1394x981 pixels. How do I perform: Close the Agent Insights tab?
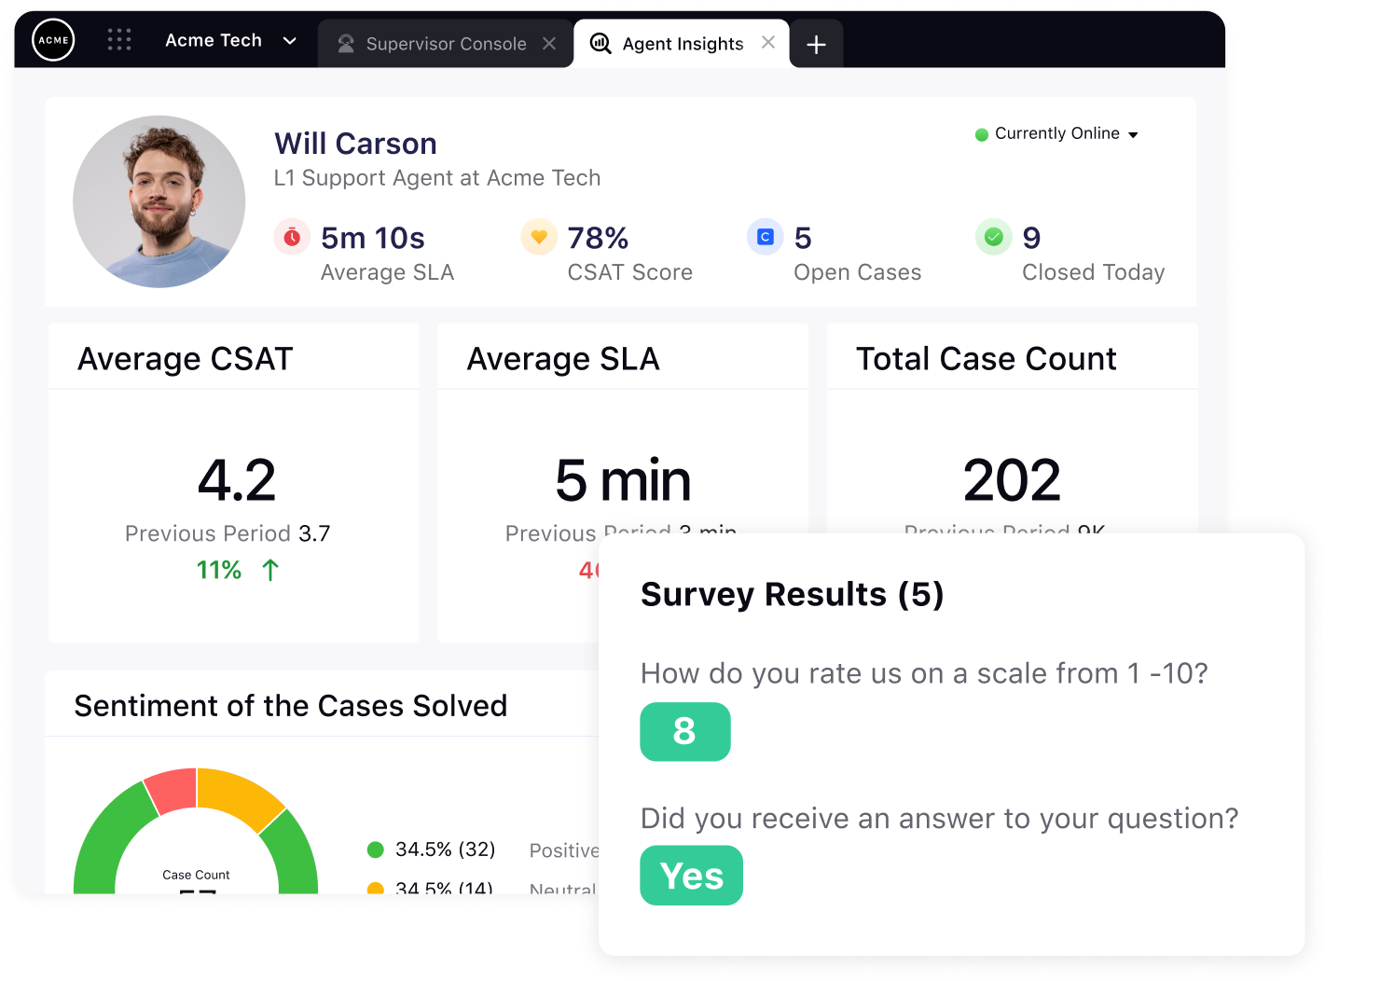coord(768,42)
